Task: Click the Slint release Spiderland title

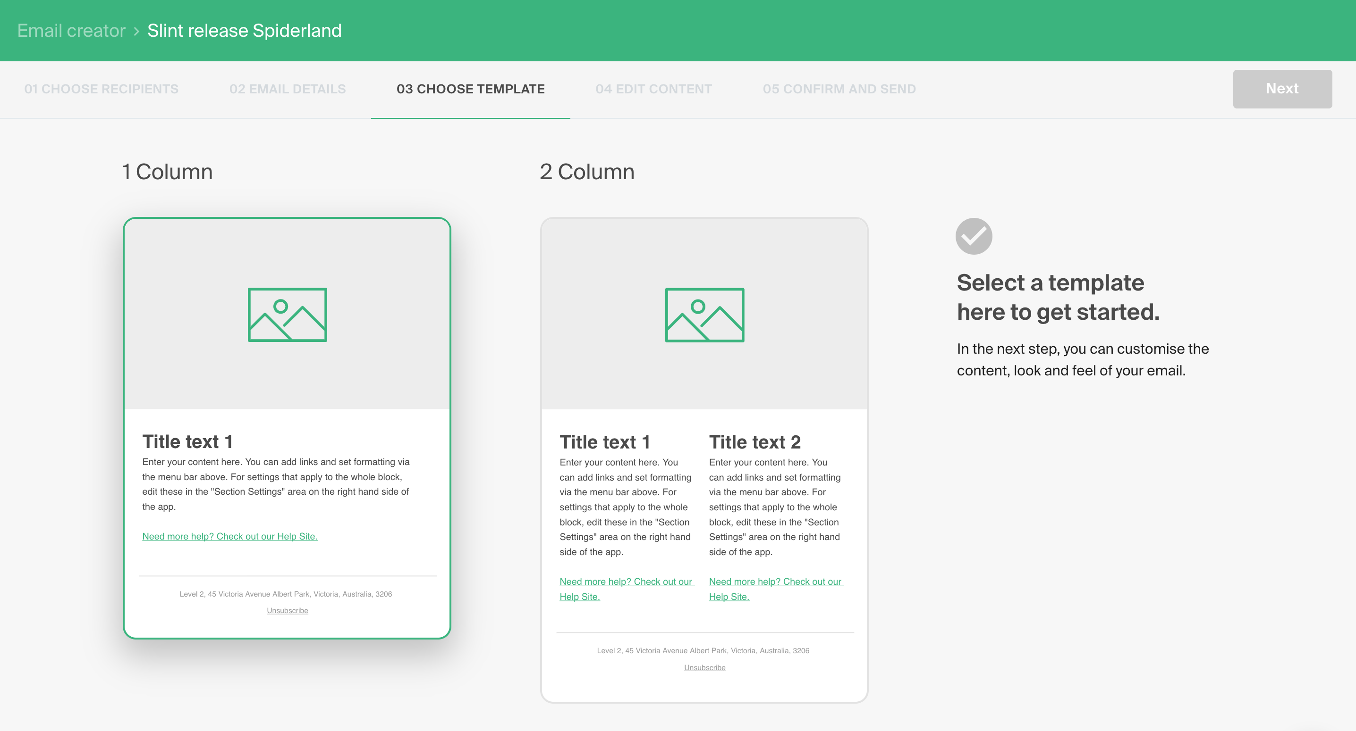Action: pyautogui.click(x=244, y=31)
